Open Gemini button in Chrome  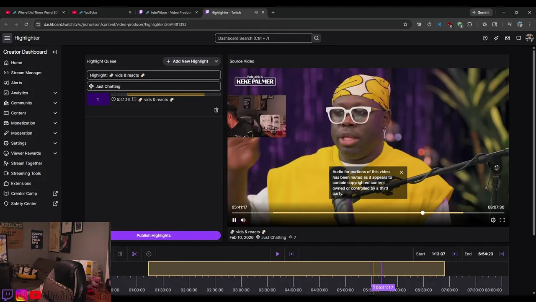(481, 12)
